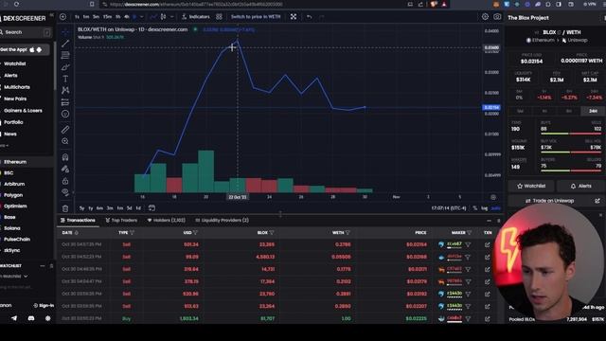This screenshot has height=341, width=606.
Task: Open chart settings gear icon
Action: [x=485, y=17]
